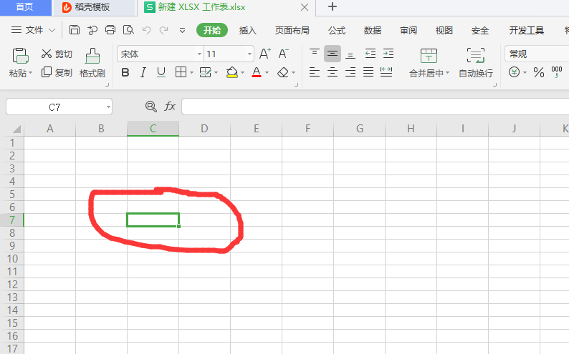This screenshot has height=354, width=569.
Task: Click the magnifier icon beside fx
Action: click(x=151, y=107)
